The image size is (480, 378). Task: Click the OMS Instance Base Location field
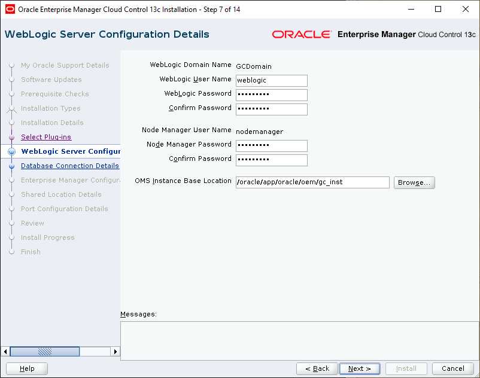312,182
